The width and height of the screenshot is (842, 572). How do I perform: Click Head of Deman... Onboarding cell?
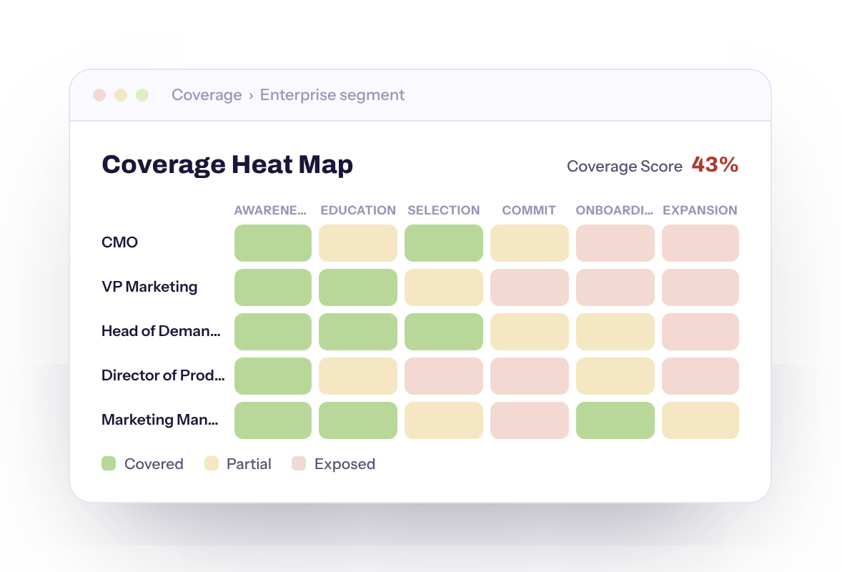(615, 332)
